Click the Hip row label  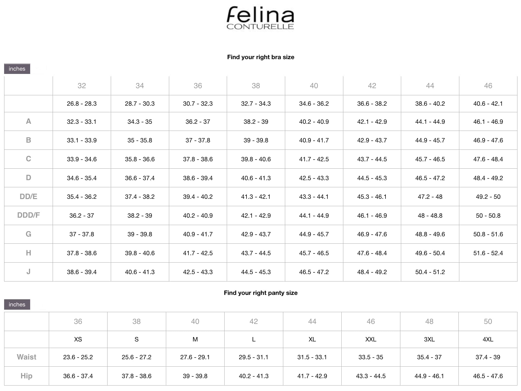[27, 376]
